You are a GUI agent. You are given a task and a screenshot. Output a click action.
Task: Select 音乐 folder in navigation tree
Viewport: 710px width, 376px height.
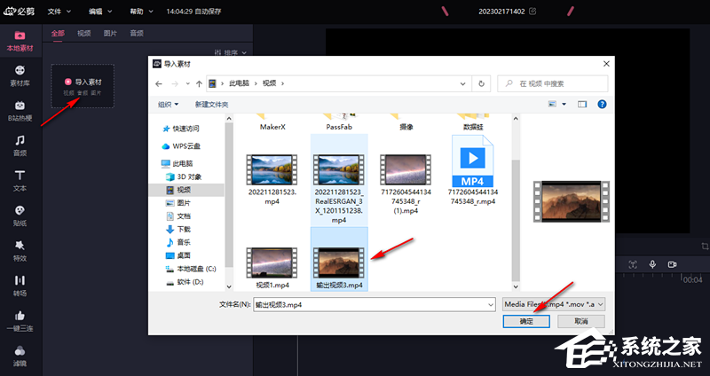pyautogui.click(x=178, y=242)
